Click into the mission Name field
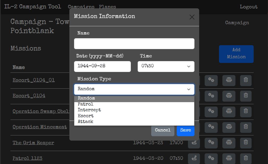Screen dimensions: 268x164 (x=134, y=44)
